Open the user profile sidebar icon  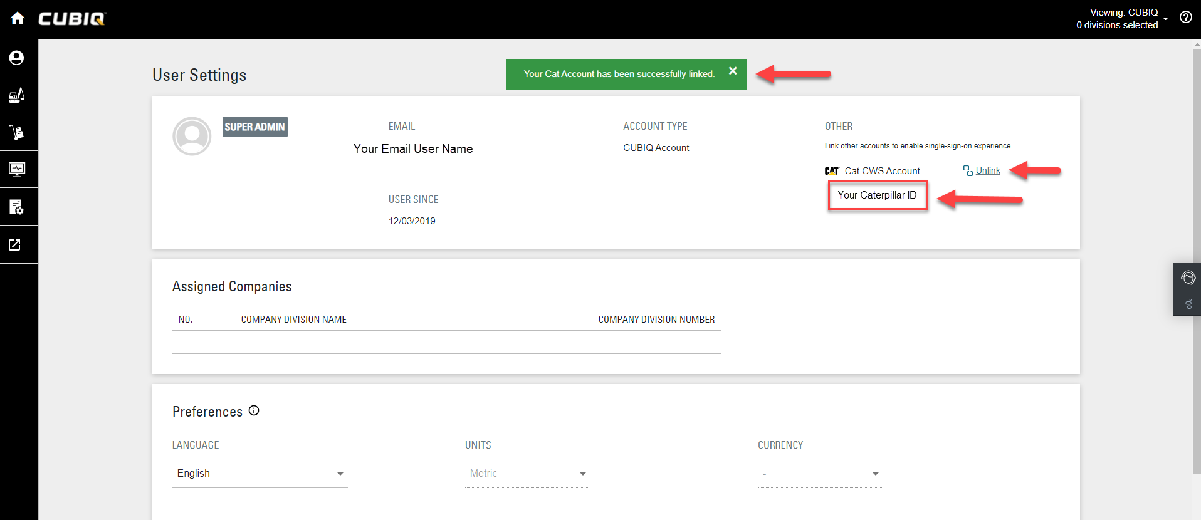coord(17,58)
